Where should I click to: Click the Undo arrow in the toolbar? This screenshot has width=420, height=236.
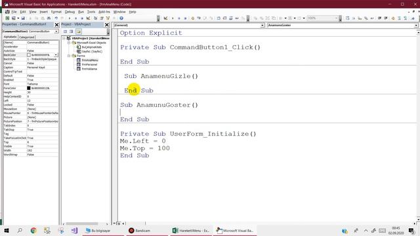coord(56,18)
